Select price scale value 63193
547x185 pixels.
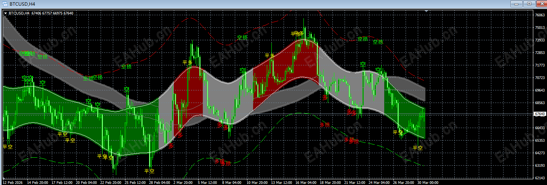click(539, 166)
